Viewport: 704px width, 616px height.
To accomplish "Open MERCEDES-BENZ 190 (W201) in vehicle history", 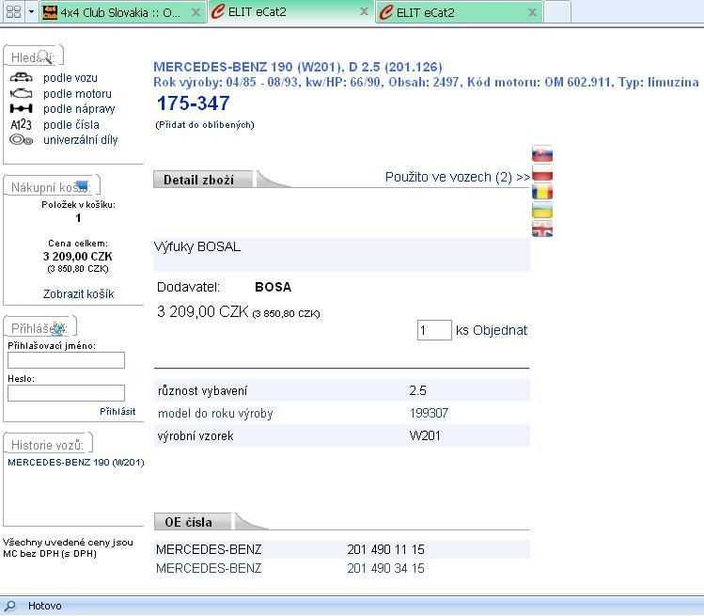I will point(76,462).
